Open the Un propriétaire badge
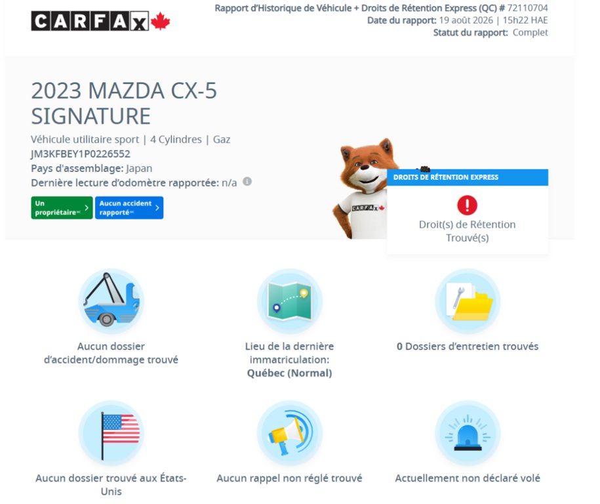The height and width of the screenshot is (504, 600). click(x=62, y=207)
